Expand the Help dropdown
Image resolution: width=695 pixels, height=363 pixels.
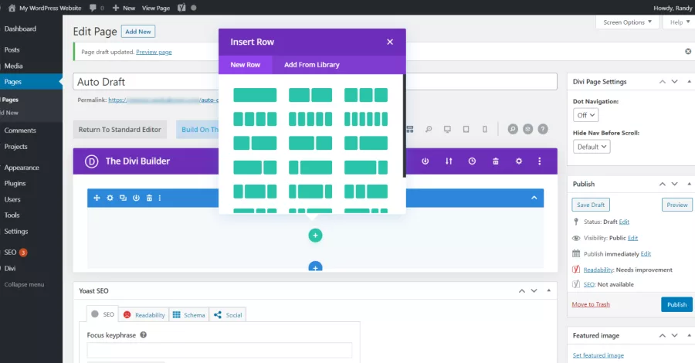point(679,22)
